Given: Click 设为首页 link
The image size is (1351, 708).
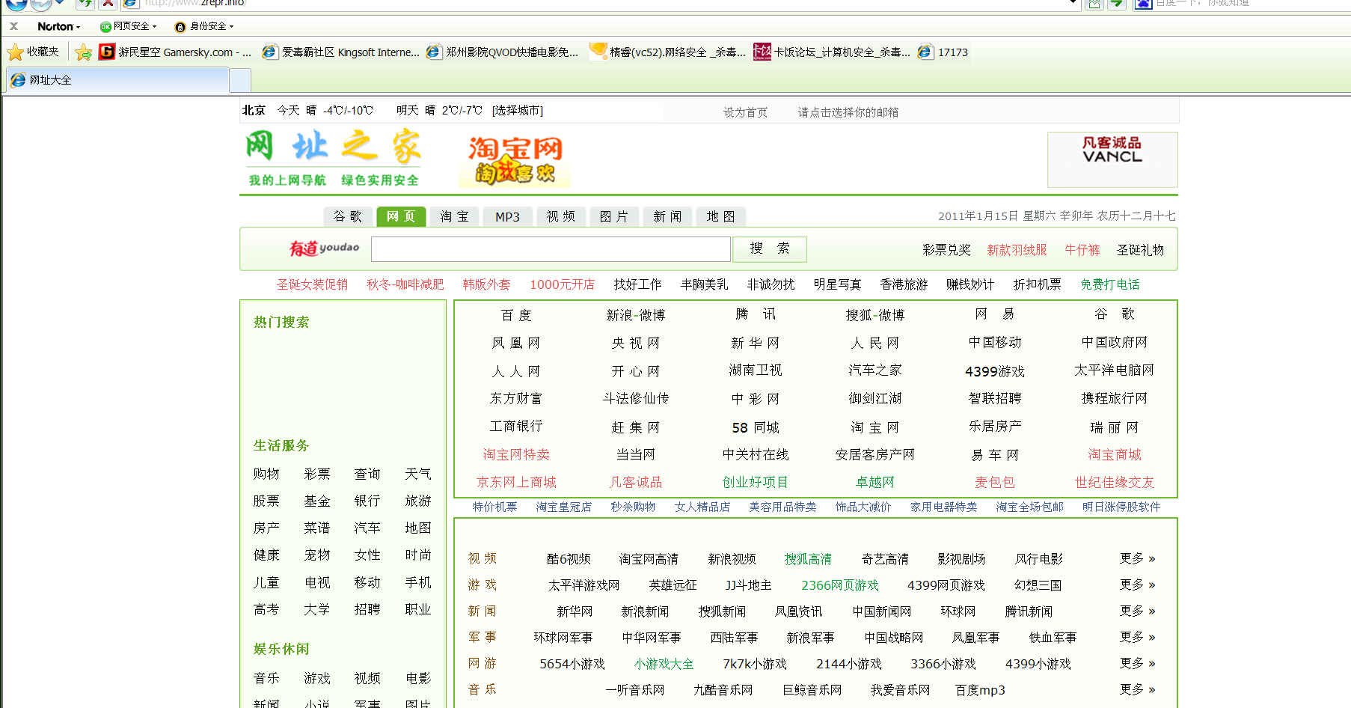Looking at the screenshot, I should coord(745,112).
